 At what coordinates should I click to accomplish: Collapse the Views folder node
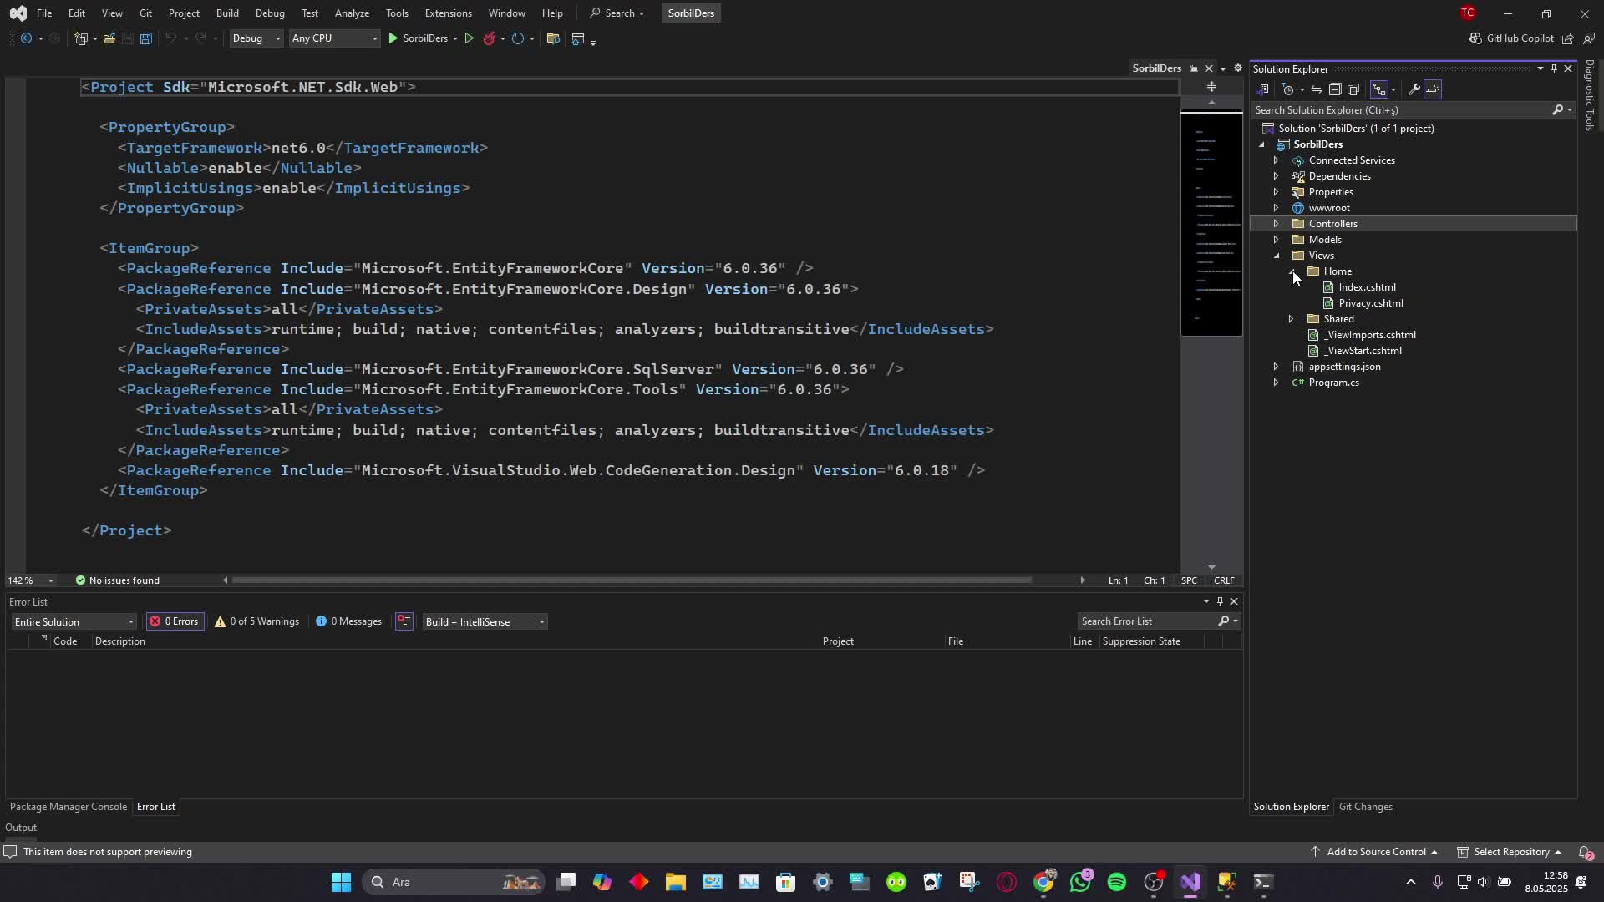click(1276, 256)
